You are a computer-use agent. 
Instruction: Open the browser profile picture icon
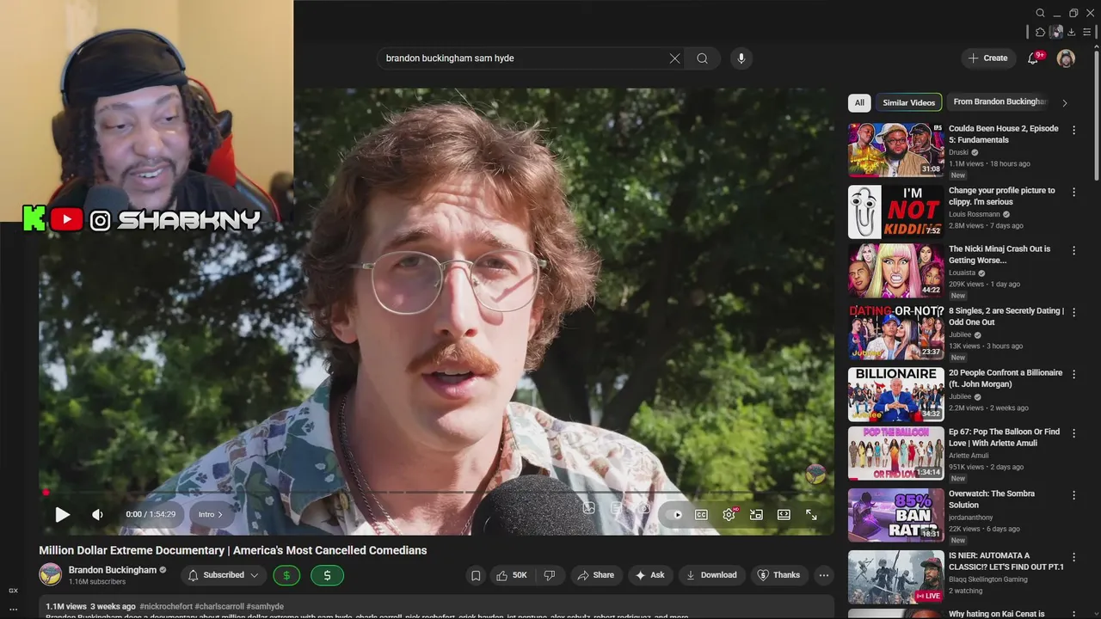1056,32
